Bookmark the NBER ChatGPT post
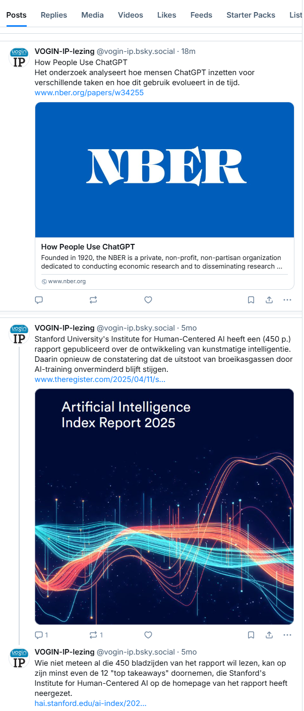 click(x=251, y=300)
